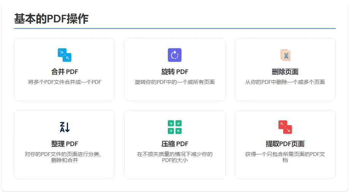Click the description about 分类、删除和合并 pages
Screen dimensions: 352x192
pyautogui.click(x=65, y=157)
